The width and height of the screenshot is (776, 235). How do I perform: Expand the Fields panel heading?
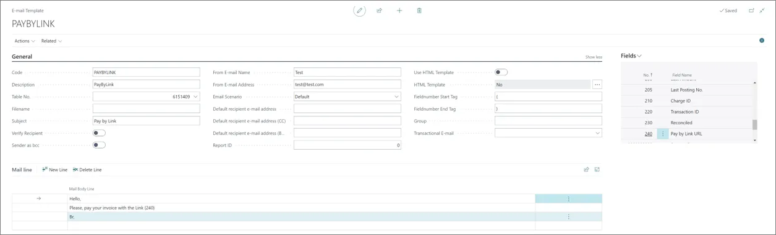(x=631, y=56)
